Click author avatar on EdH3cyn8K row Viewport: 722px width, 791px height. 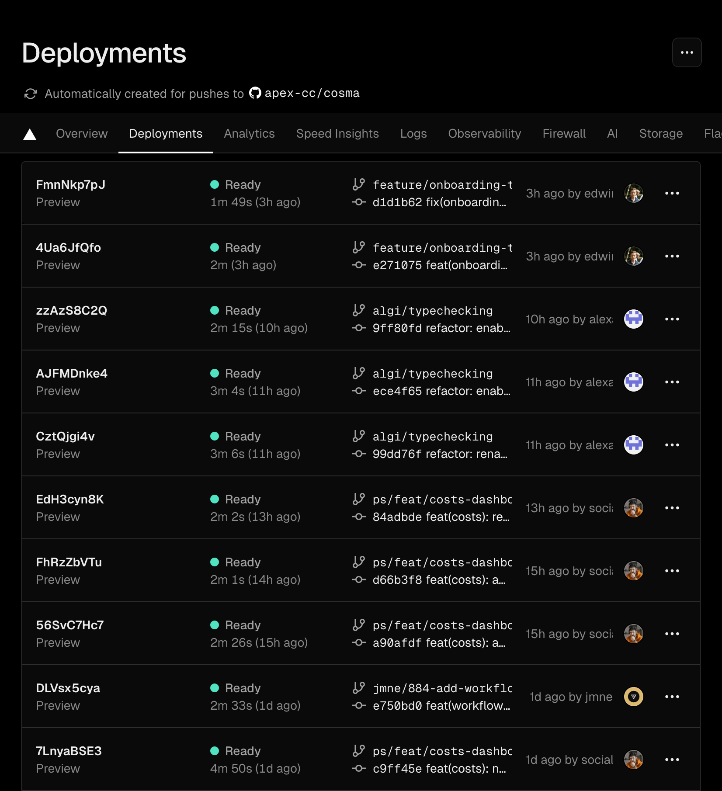pos(633,508)
